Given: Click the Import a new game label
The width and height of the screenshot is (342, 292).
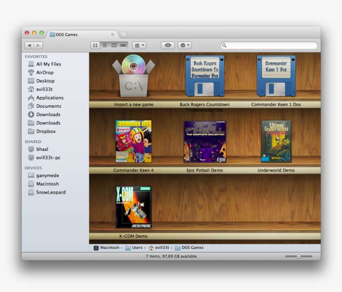Looking at the screenshot, I should click(133, 104).
